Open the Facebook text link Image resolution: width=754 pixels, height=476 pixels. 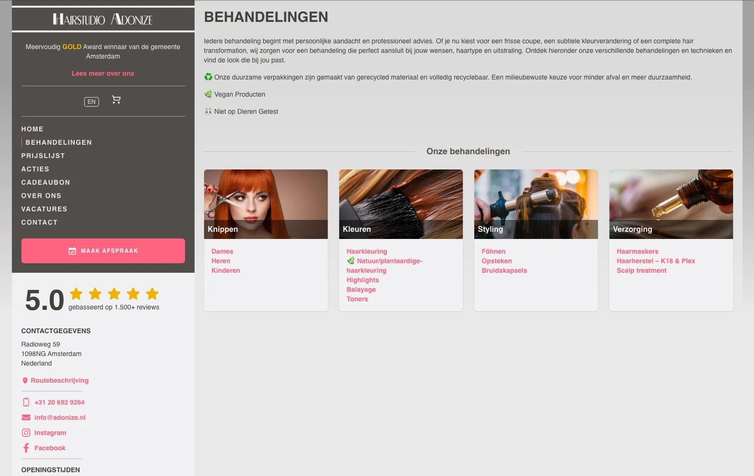click(x=50, y=448)
